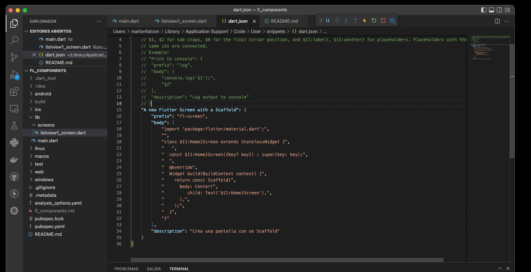Click the editor horizontal scrollbar
The image size is (531, 272).
click(x=287, y=260)
